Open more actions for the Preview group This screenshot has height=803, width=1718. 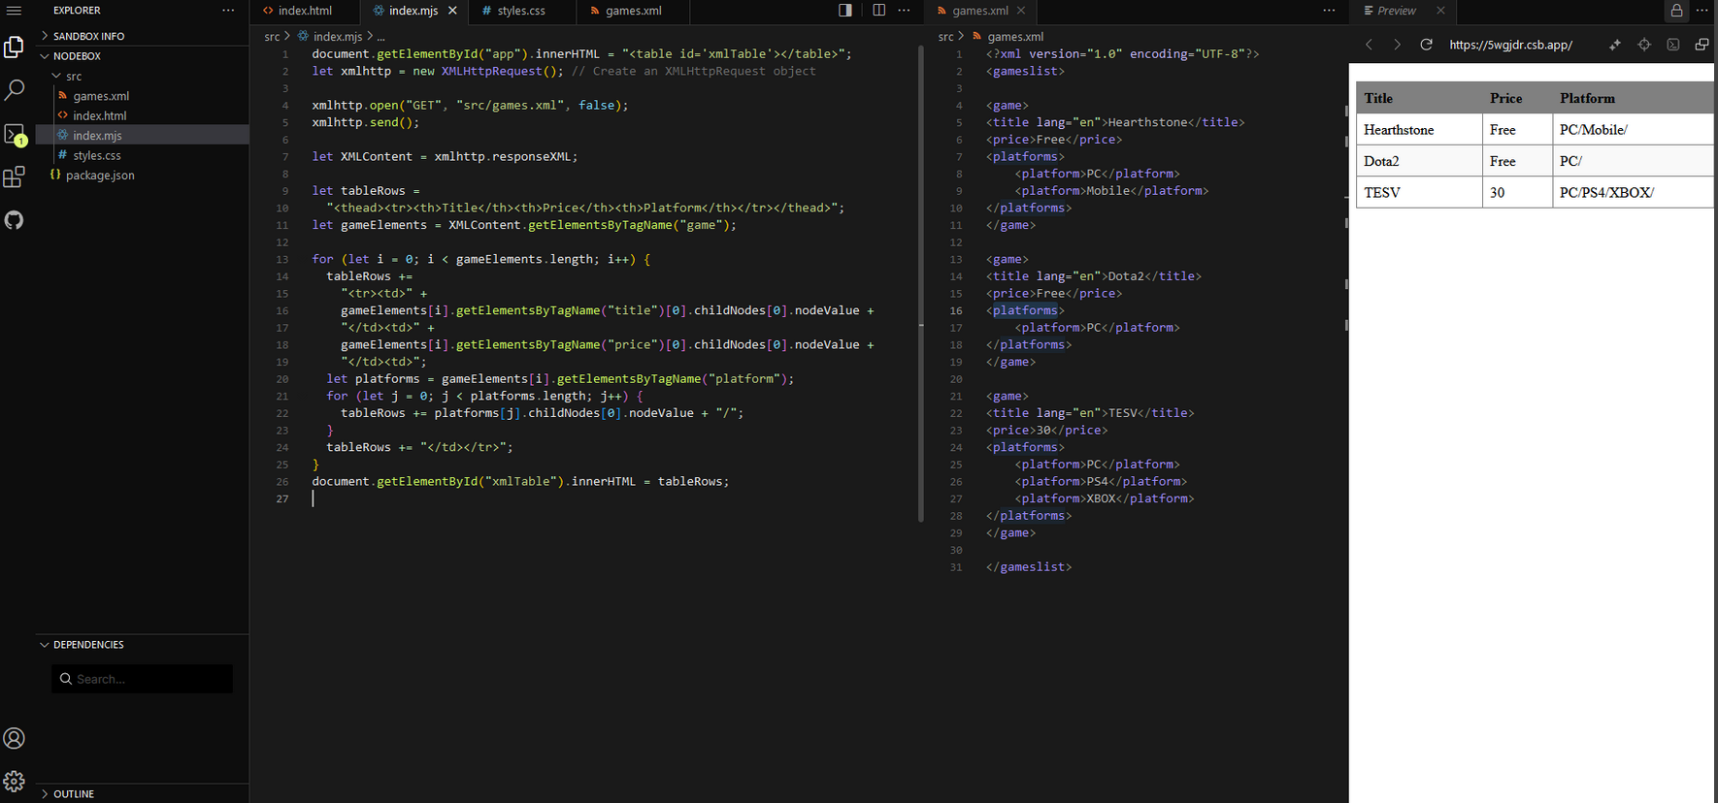(x=1702, y=11)
